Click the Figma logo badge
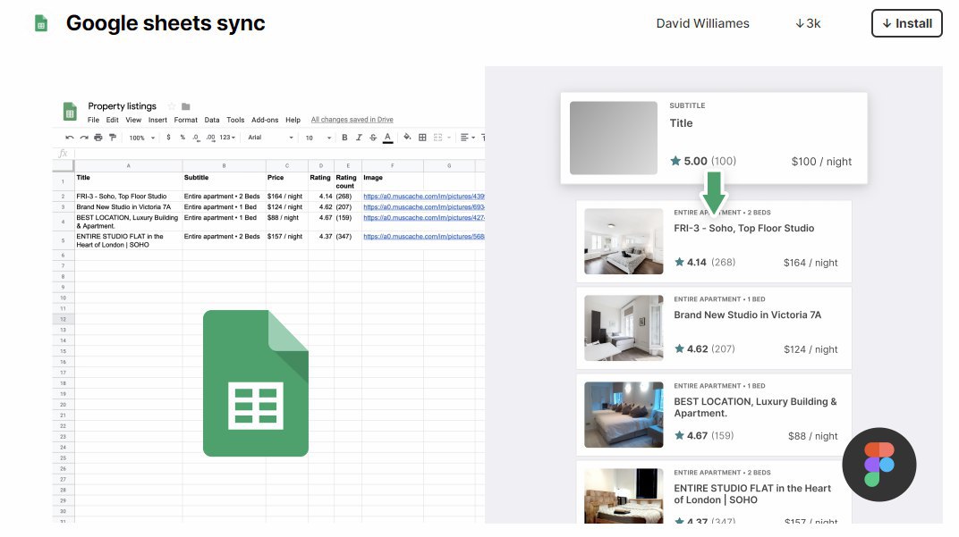The height and width of the screenshot is (537, 959). [x=878, y=465]
